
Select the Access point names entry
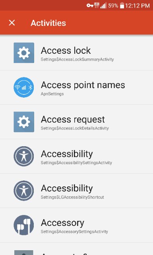coord(76,88)
